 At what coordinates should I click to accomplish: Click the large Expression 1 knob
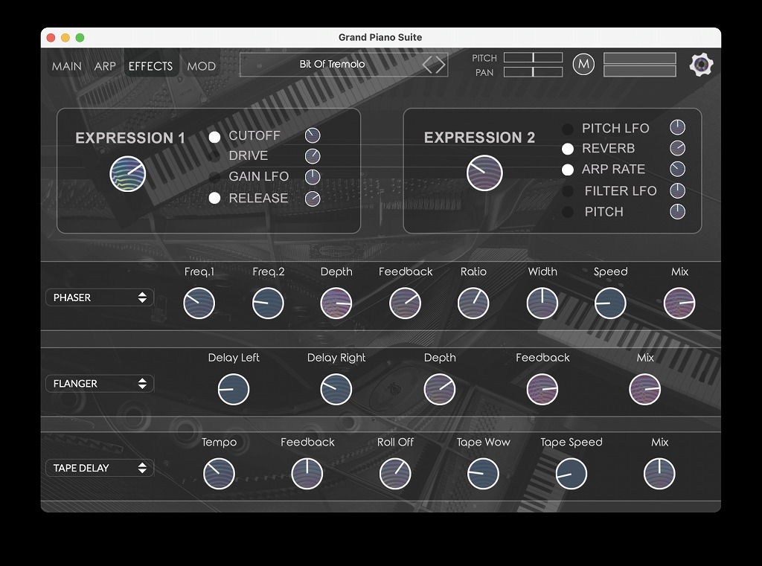point(128,174)
